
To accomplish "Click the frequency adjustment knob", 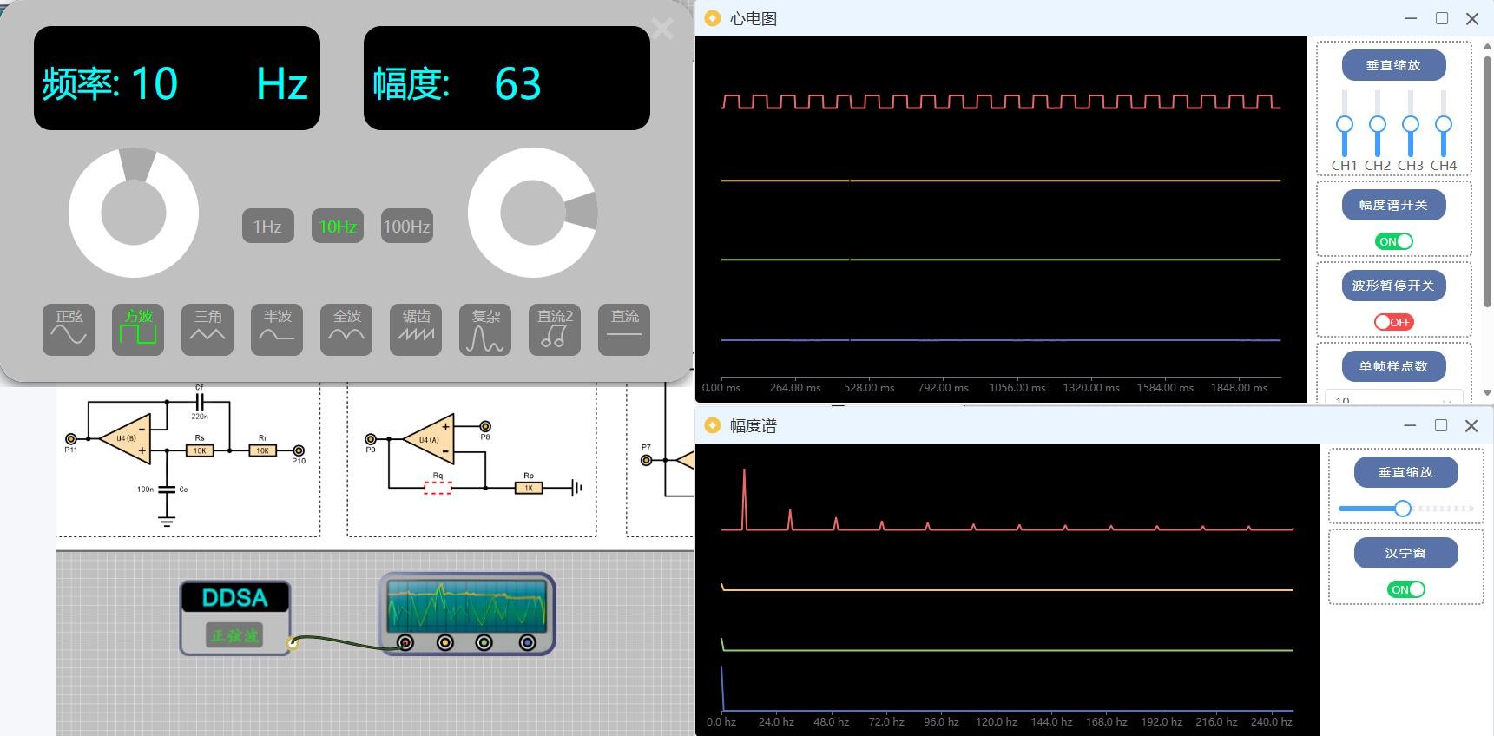I will pyautogui.click(x=134, y=213).
